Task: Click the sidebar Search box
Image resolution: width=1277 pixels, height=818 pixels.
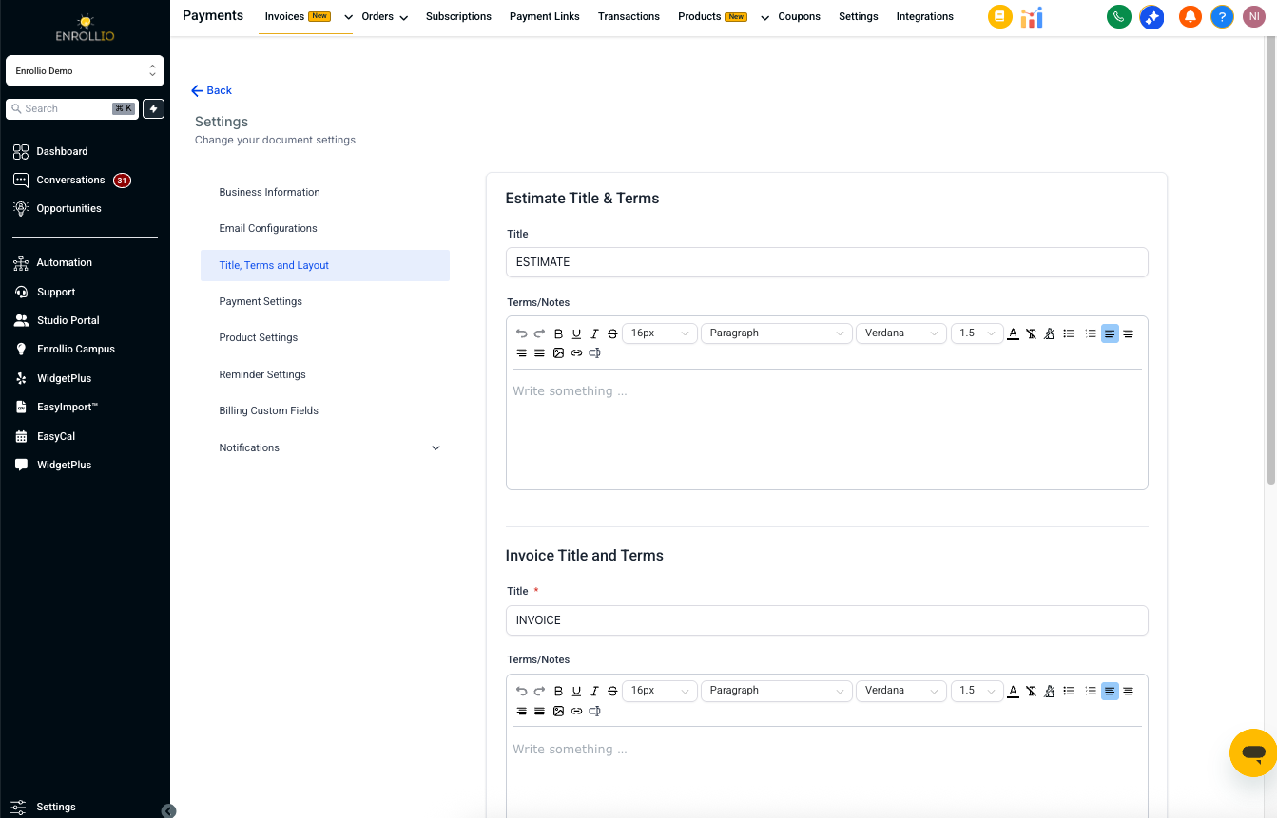Action: [x=72, y=108]
